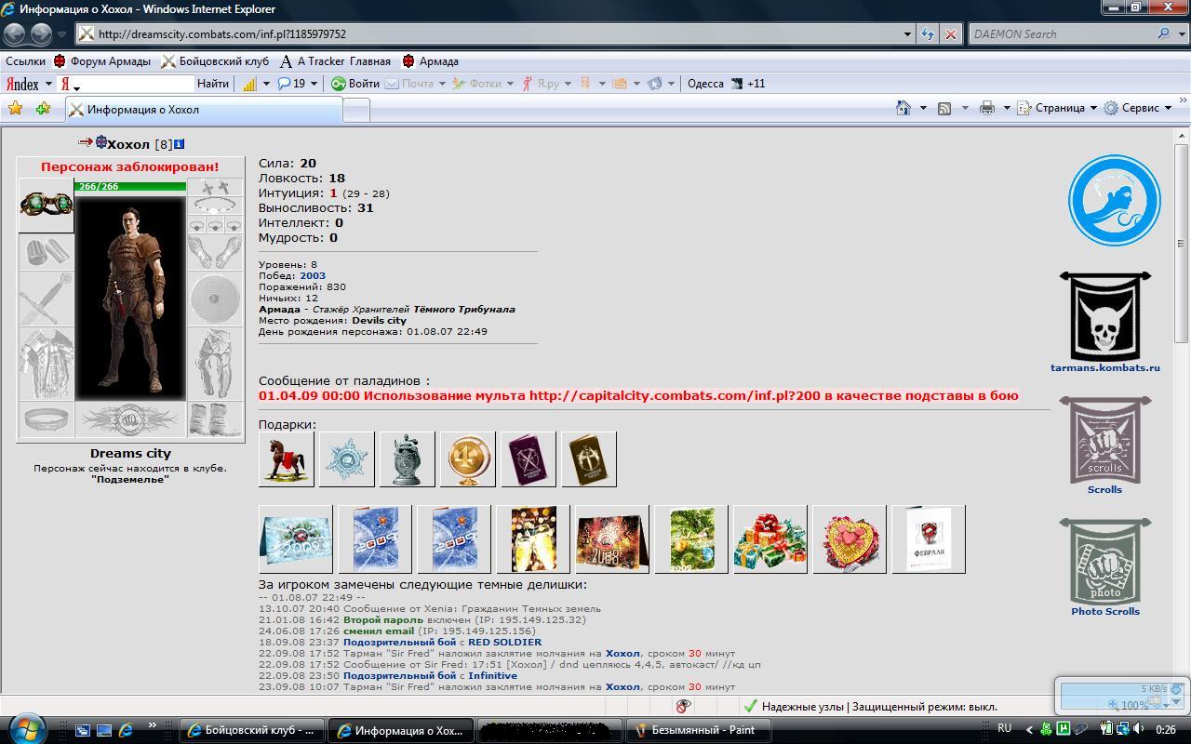This screenshot has height=744, width=1191.
Task: Click the black skull banner above tarmans.kombats.ru
Action: (x=1105, y=316)
